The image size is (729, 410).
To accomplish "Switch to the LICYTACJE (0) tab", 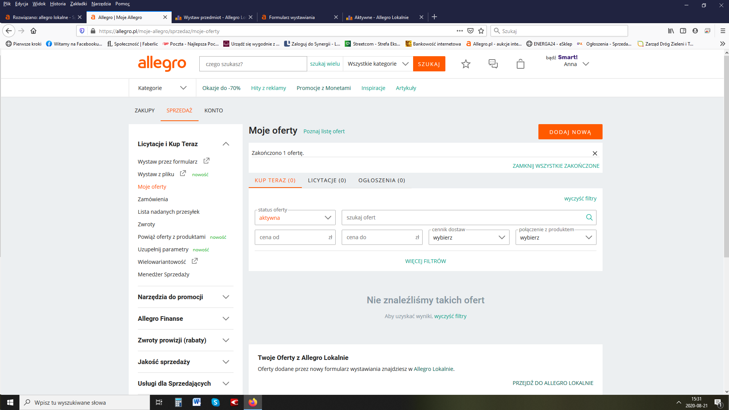I will coord(327,180).
